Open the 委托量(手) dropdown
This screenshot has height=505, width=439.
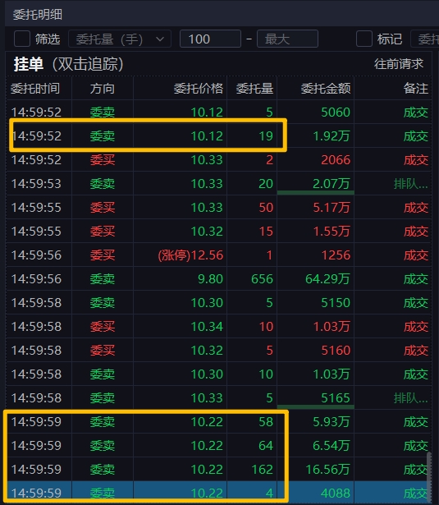pos(120,39)
